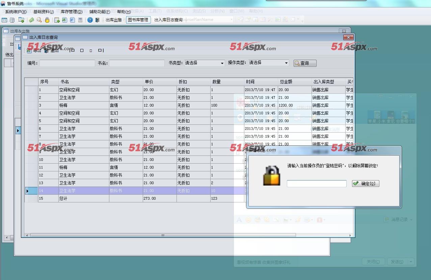Click the 关闭(C) button in the chat window
Screen dimensions: 431x280
pyautogui.click(x=373, y=262)
